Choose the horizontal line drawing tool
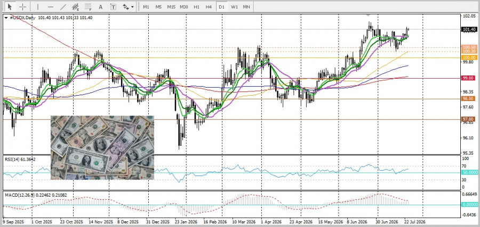480x227 pixels. coord(51,6)
